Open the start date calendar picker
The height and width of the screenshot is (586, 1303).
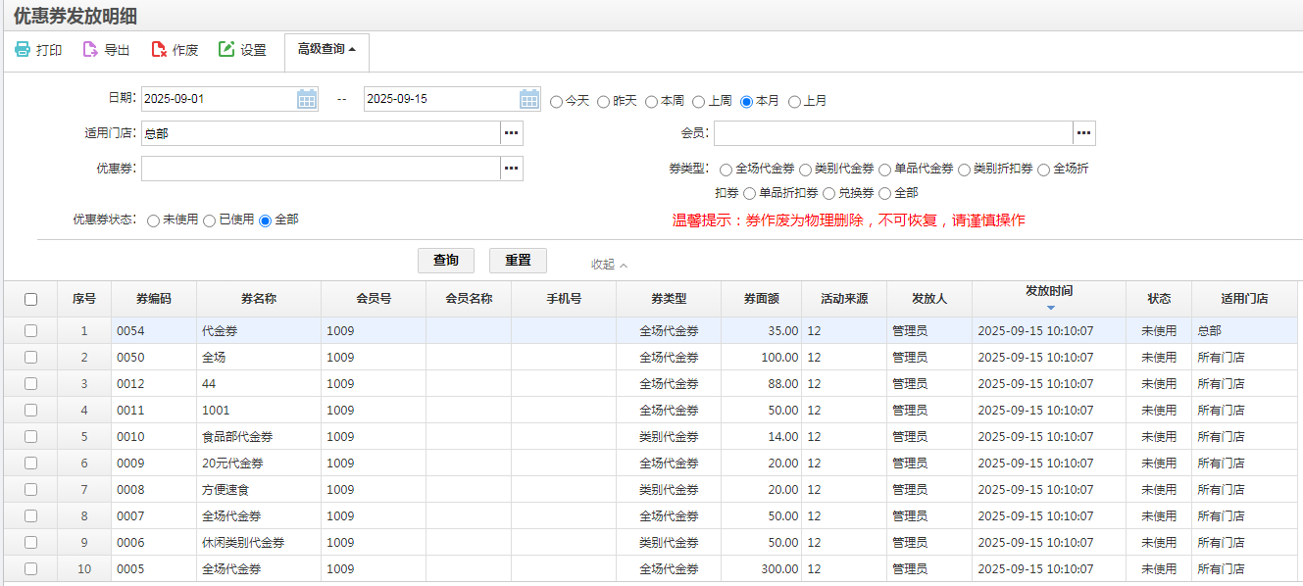coord(307,99)
